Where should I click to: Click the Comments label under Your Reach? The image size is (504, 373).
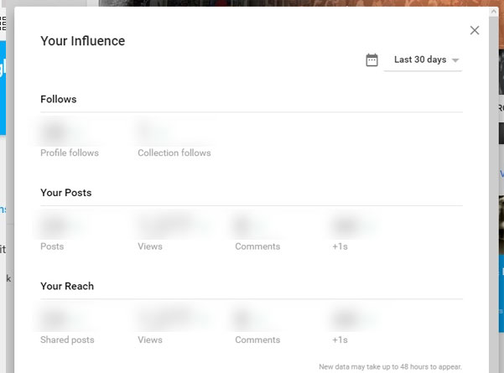pos(257,340)
